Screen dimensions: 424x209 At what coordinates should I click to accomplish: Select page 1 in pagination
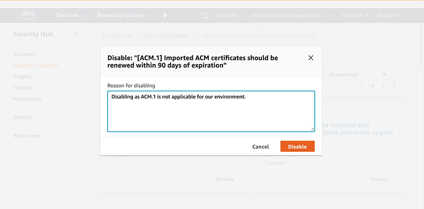373,86
